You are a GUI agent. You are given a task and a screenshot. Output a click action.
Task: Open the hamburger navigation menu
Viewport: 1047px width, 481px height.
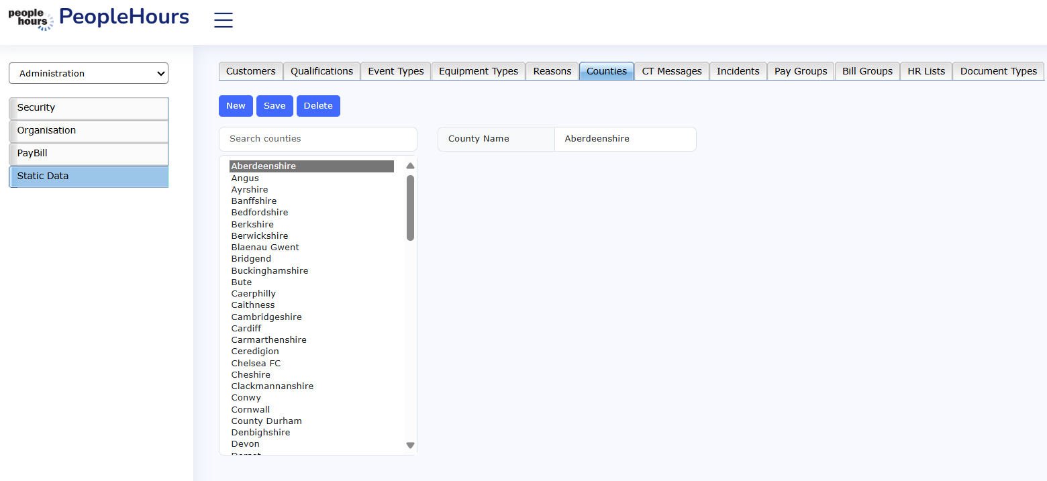(223, 20)
